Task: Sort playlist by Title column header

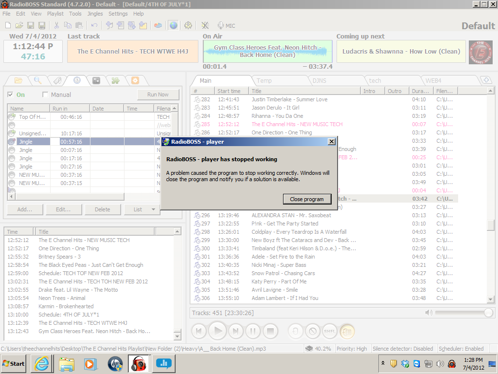Action: coord(304,91)
